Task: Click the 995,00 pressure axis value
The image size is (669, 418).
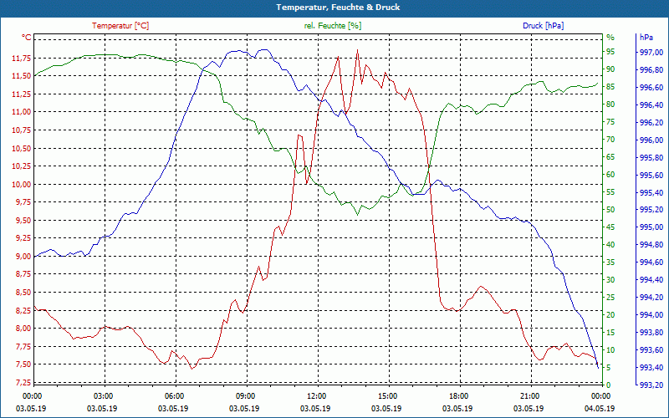Action: pos(652,227)
